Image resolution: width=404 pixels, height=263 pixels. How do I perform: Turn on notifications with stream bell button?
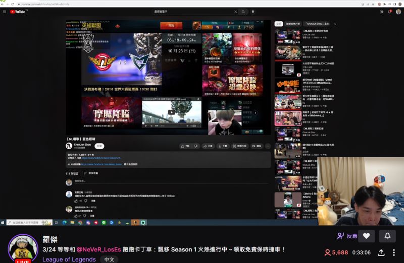pyautogui.click(x=387, y=236)
